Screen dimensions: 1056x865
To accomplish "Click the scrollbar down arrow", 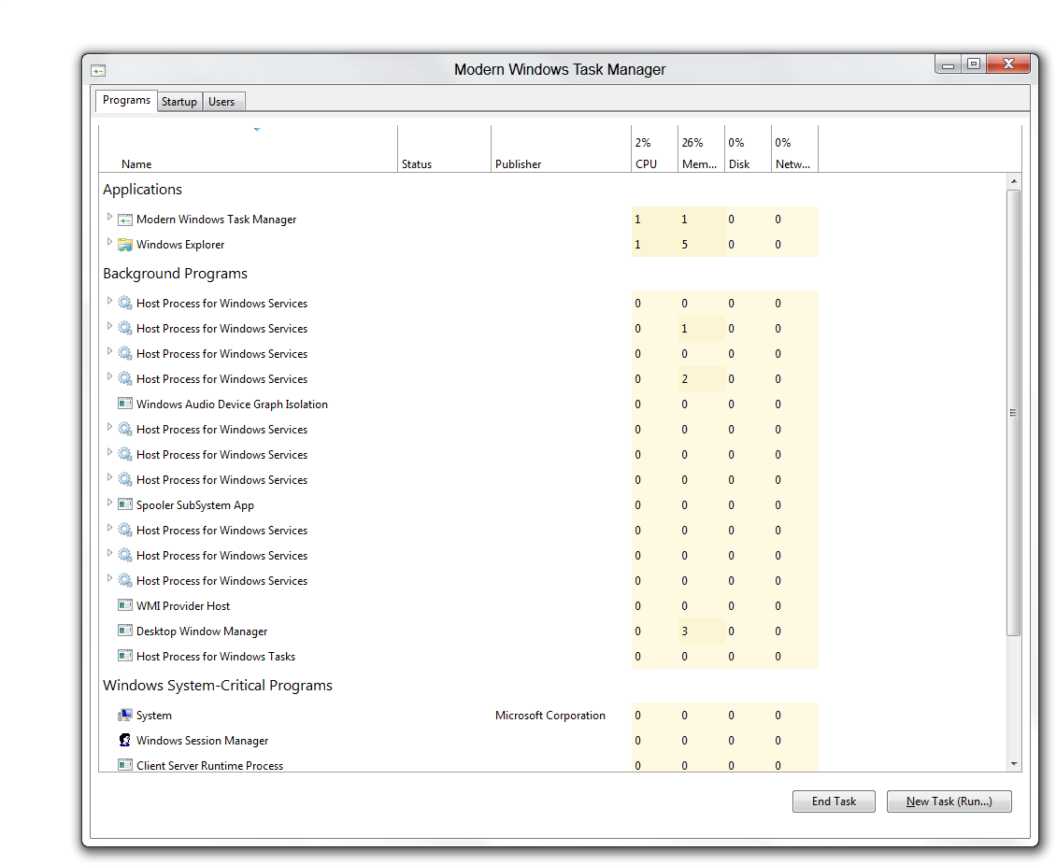I will point(1014,764).
